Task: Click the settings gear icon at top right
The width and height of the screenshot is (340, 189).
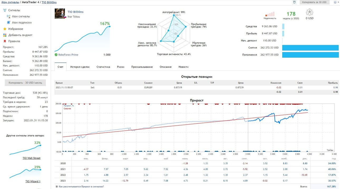Action: 335,2
